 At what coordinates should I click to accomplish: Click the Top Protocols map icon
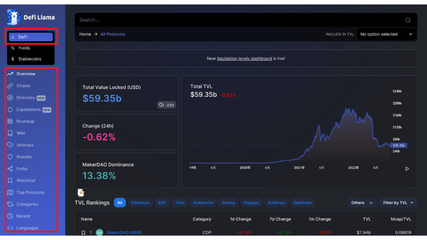pos(10,192)
